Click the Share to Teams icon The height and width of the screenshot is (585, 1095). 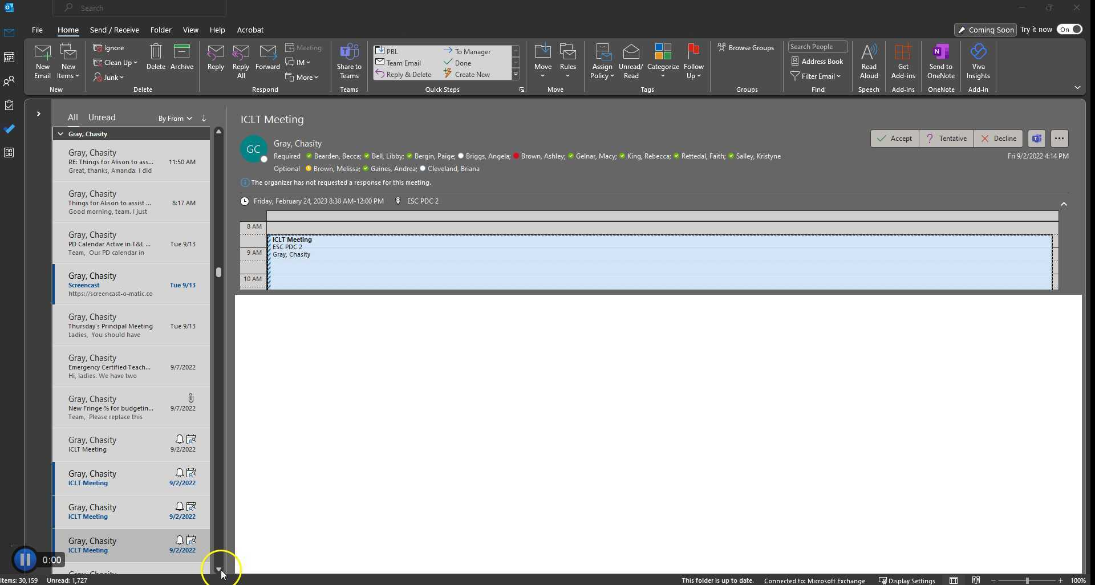click(349, 61)
